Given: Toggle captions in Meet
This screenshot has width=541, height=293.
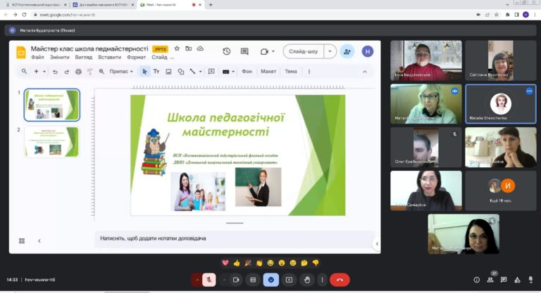Looking at the screenshot, I should coord(253,280).
